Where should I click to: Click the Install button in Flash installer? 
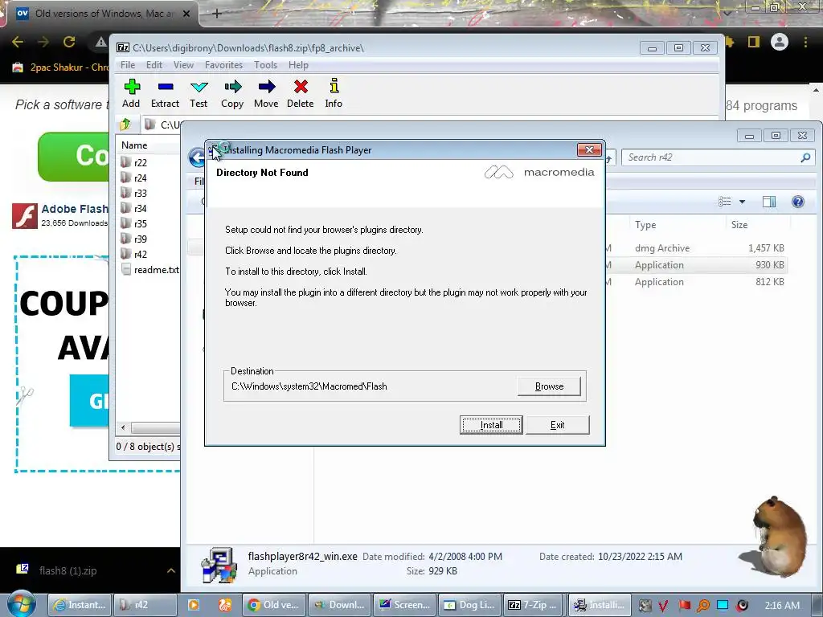491,425
